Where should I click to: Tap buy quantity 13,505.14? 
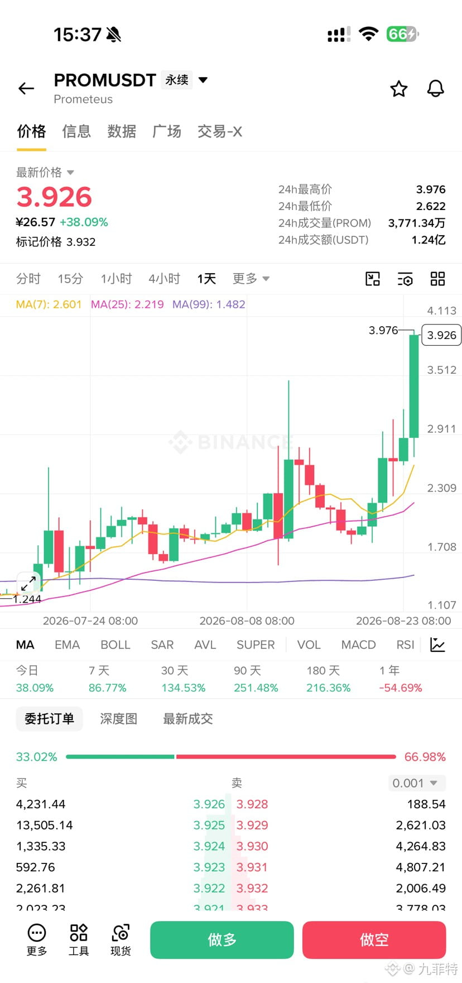(45, 825)
